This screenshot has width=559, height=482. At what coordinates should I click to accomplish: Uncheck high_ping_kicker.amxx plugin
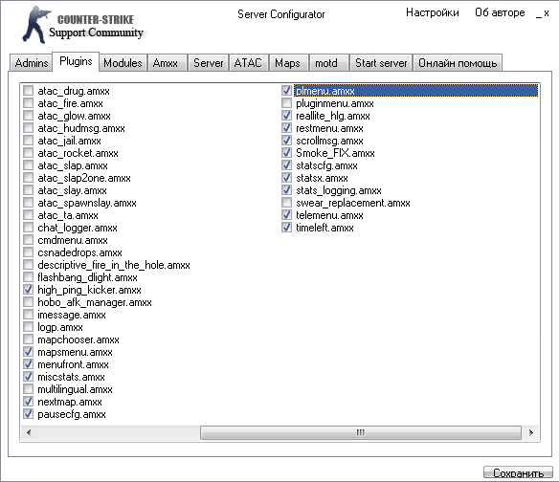[x=28, y=289]
